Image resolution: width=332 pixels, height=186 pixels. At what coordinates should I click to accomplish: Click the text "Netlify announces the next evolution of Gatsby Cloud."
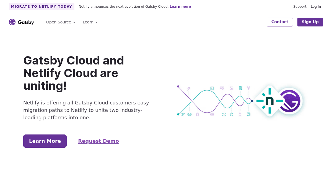point(123,7)
